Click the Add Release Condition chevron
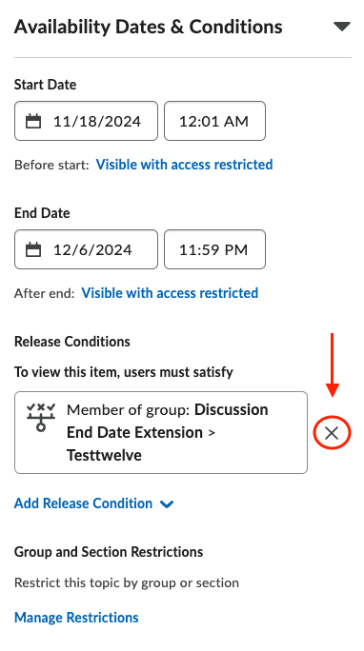Viewport: 364px width, 651px height. pos(167,504)
